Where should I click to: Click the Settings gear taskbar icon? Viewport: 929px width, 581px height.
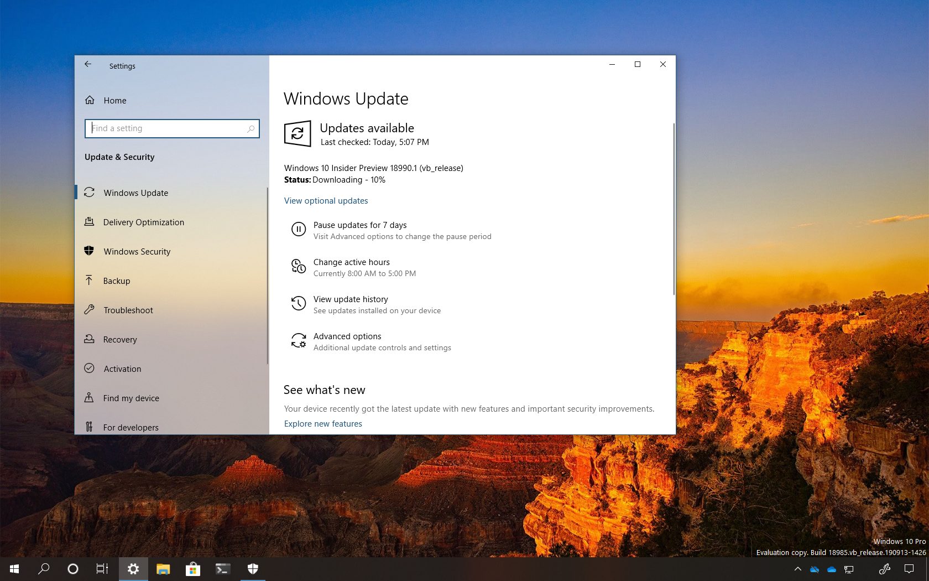(133, 569)
